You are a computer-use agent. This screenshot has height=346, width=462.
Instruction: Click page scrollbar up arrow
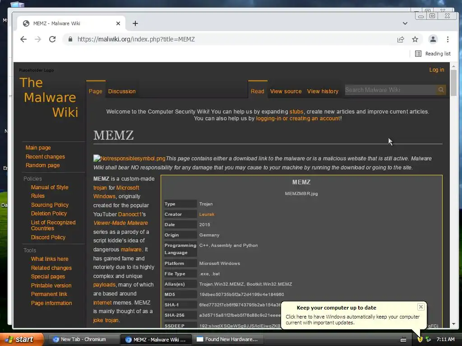[x=453, y=66]
